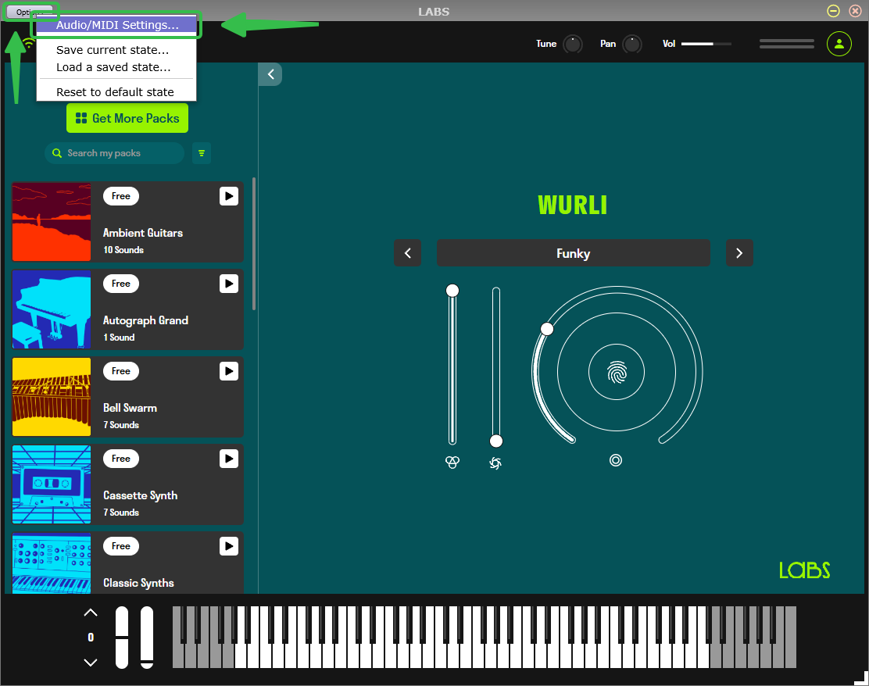Preview the Ambient Guitars pack
869x686 pixels.
(x=229, y=196)
